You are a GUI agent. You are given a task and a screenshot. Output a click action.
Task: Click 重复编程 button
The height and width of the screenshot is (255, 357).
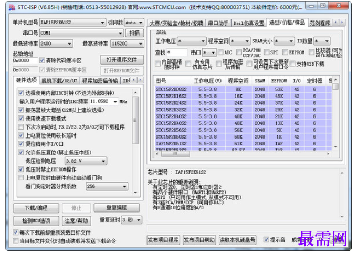pos(117,208)
